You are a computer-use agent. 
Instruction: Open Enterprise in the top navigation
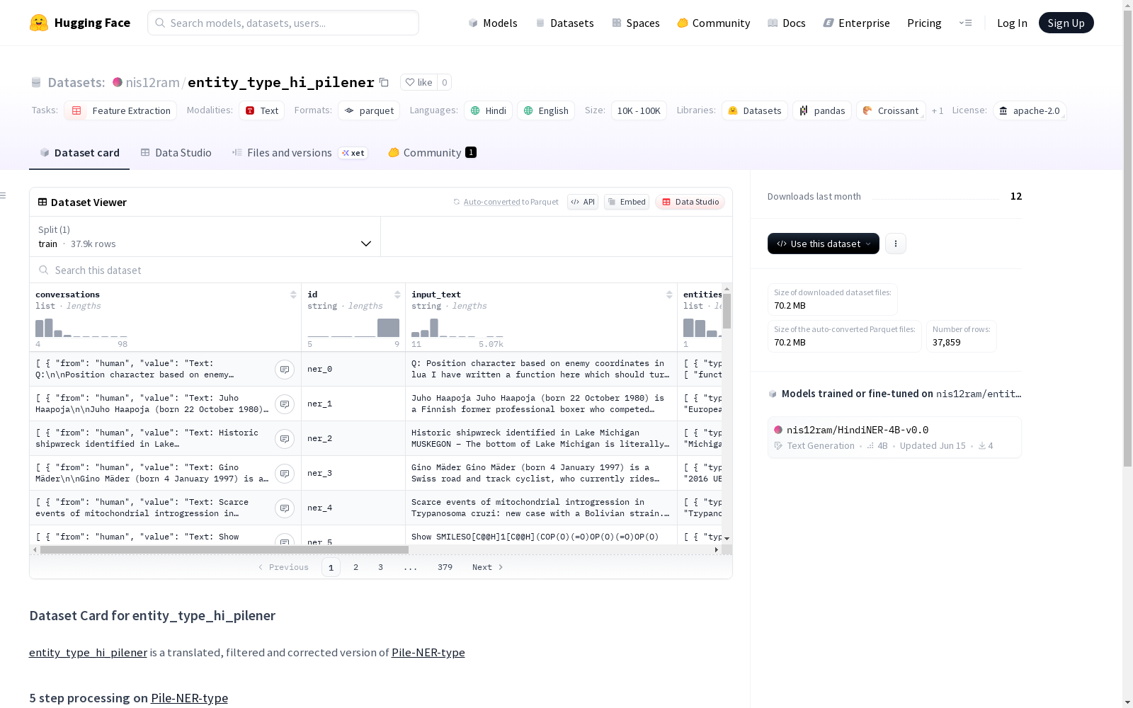[x=856, y=23]
